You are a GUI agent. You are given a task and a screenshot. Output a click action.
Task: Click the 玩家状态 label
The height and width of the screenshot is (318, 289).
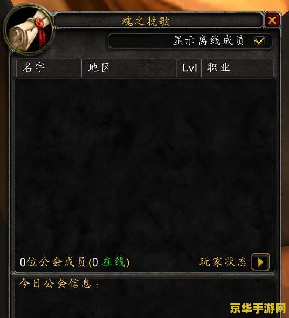[223, 262]
